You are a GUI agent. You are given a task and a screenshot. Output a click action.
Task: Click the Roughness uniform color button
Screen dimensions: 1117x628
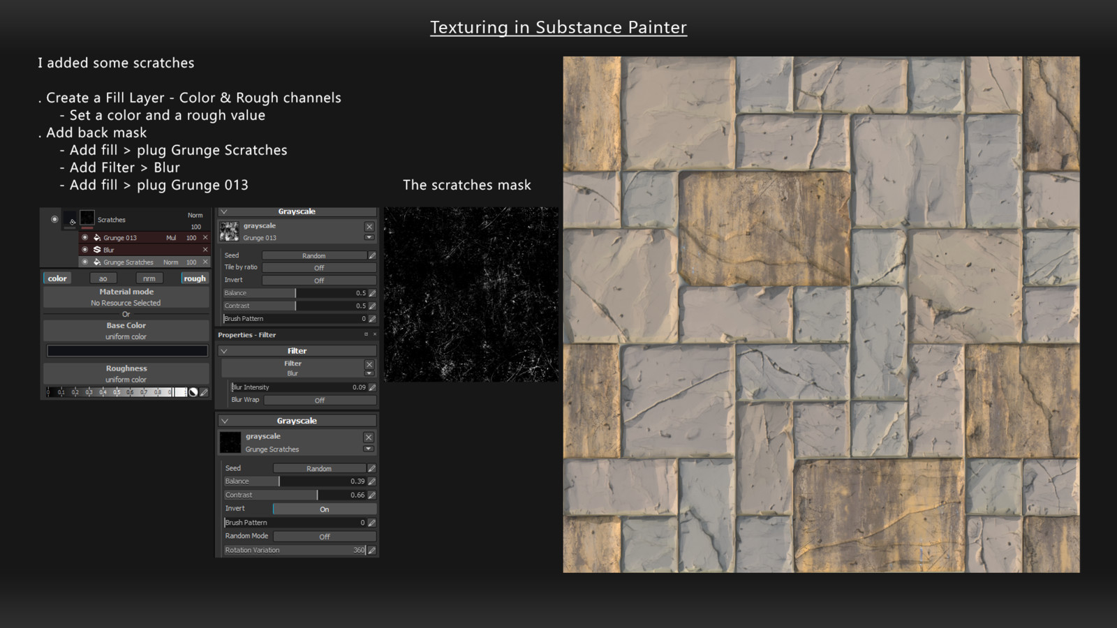pos(126,374)
